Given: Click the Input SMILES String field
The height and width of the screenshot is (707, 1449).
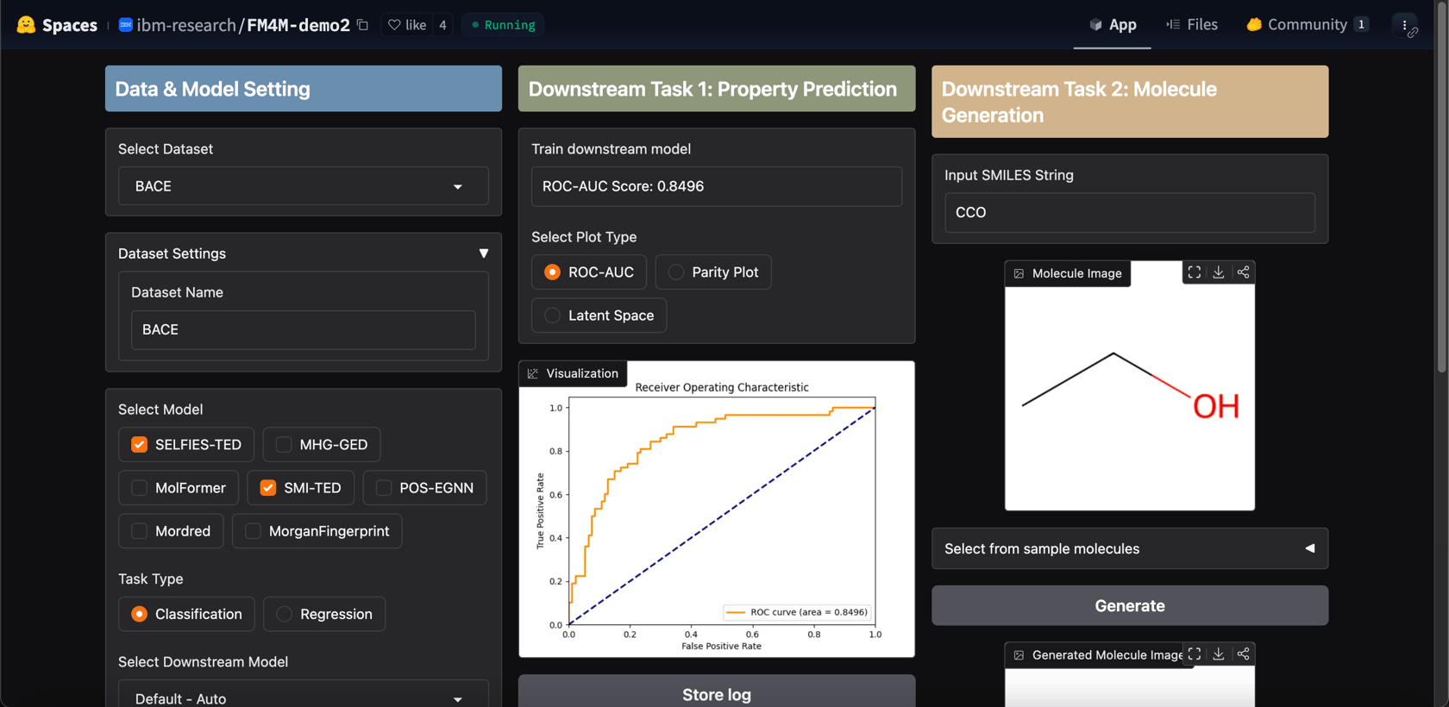Looking at the screenshot, I should [1129, 212].
